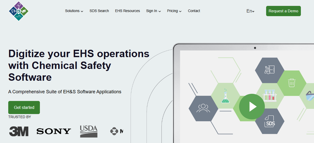Click the Get started button
Image resolution: width=314 pixels, height=143 pixels.
pyautogui.click(x=24, y=107)
